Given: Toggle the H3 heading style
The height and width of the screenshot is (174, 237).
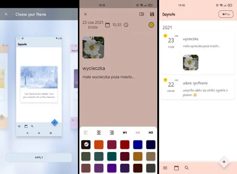Looking at the screenshot, I should (151, 133).
